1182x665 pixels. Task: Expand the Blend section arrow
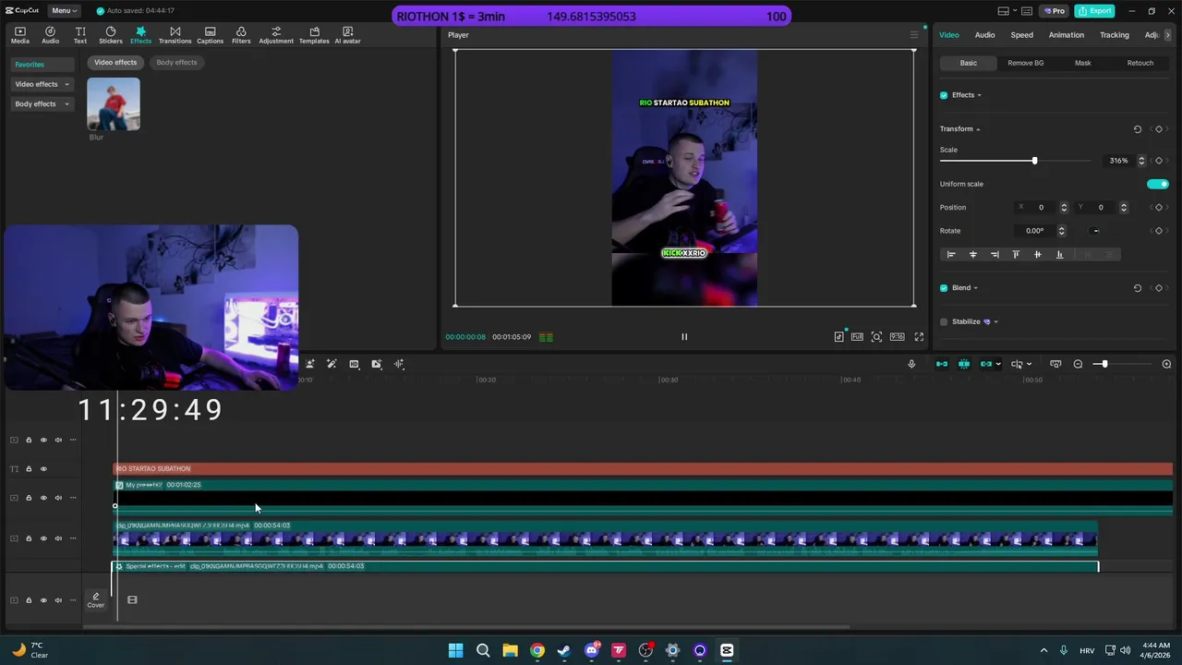point(975,288)
